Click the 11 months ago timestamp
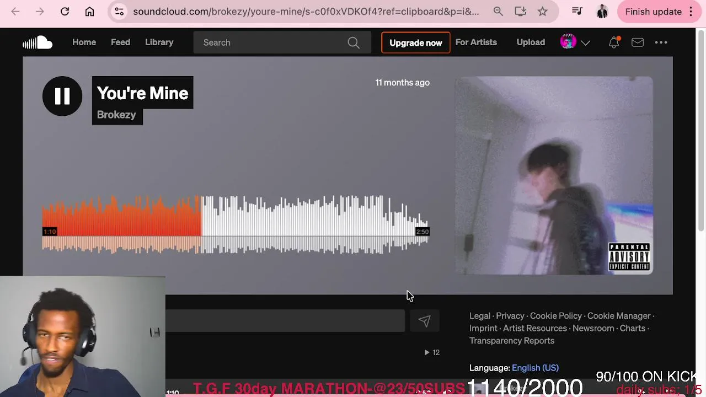The image size is (706, 397). coord(403,83)
